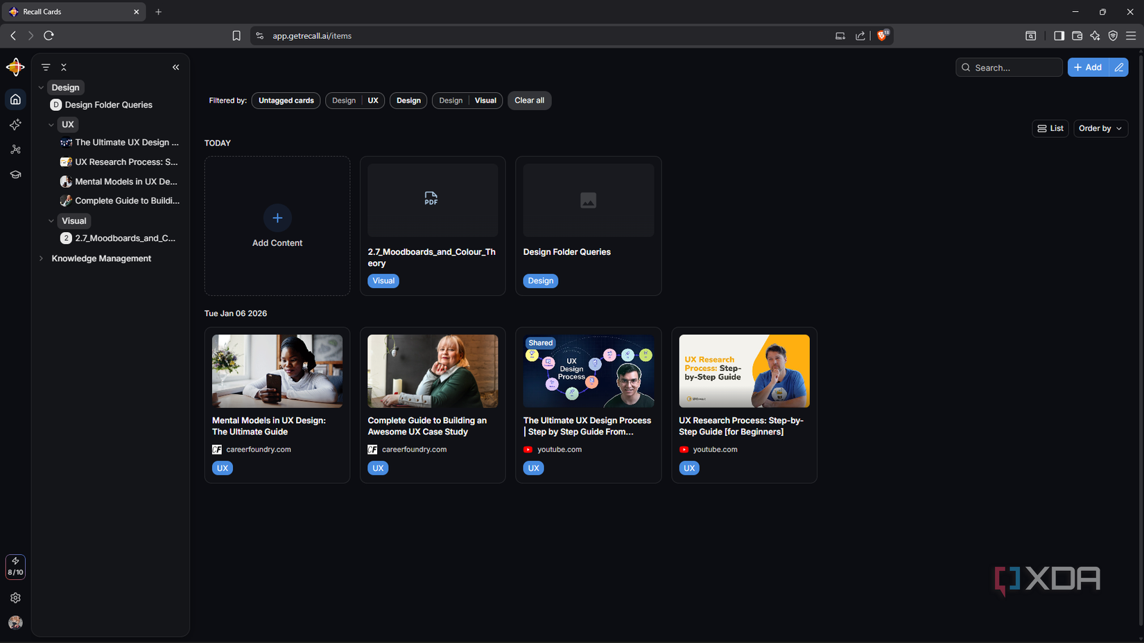Image resolution: width=1144 pixels, height=643 pixels.
Task: Click the PDF icon on the Moodboards card
Action: click(431, 199)
